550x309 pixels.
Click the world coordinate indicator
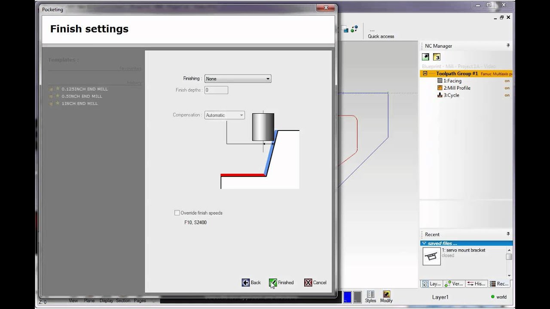point(498,297)
